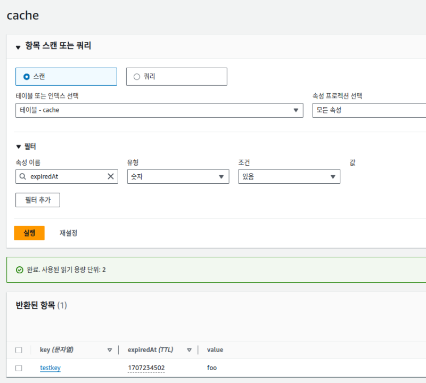
Task: Click the orange 실행 button
Action: (29, 233)
